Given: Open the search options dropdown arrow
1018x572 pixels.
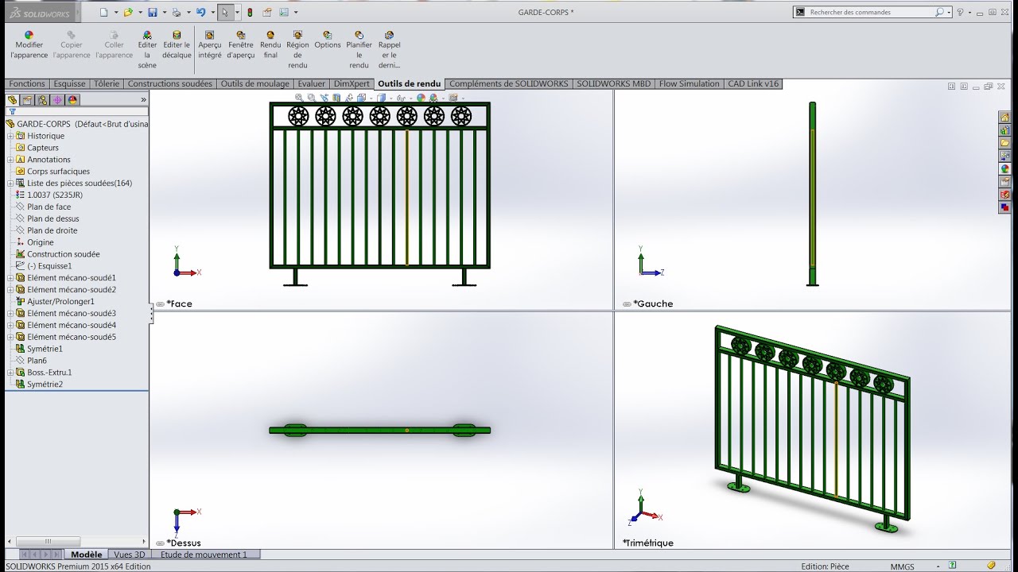Looking at the screenshot, I should coord(950,12).
